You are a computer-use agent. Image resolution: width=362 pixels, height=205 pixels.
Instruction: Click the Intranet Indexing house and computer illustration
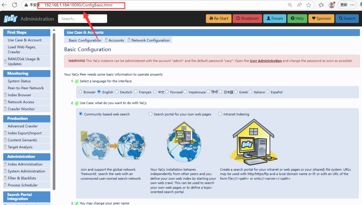click(254, 142)
